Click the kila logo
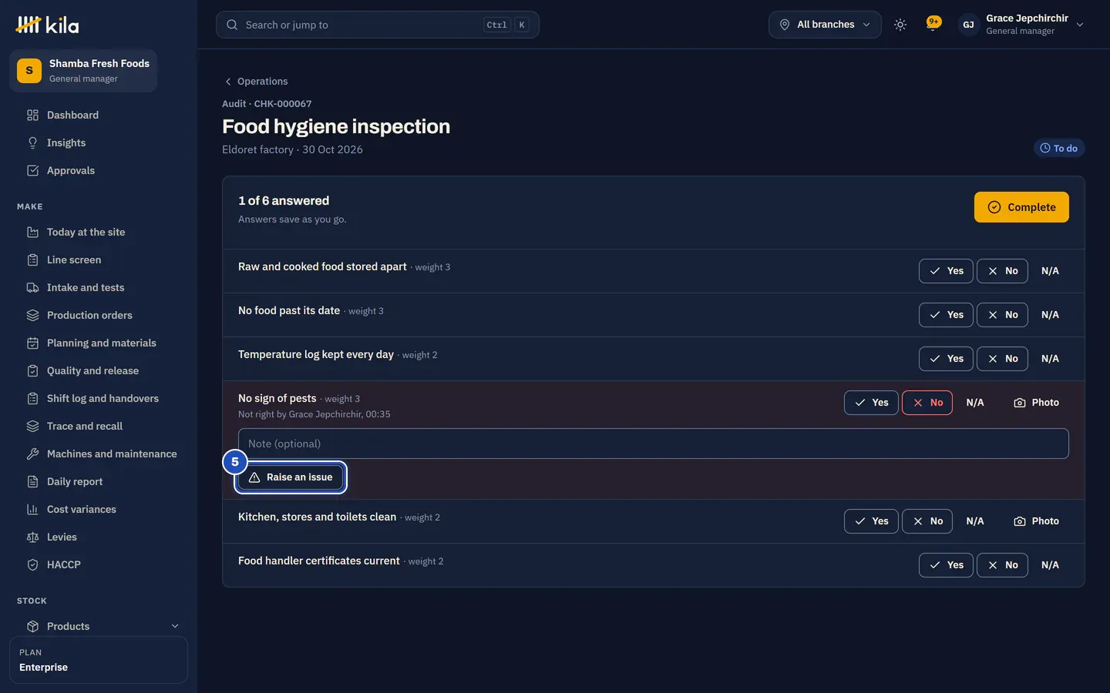The width and height of the screenshot is (1110, 693). pyautogui.click(x=48, y=25)
